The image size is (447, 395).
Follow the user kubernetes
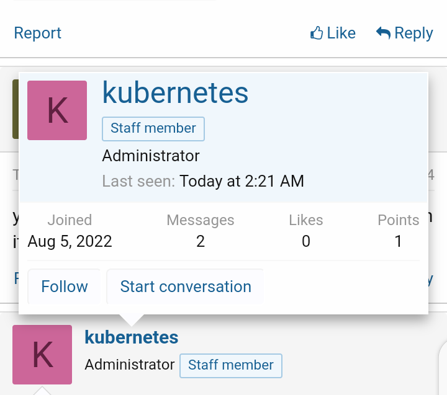[x=64, y=286]
